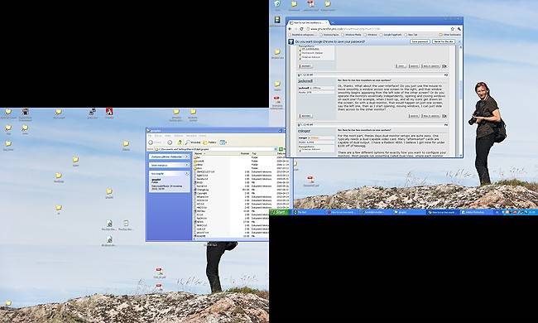This screenshot has height=323, width=538.
Task: Click Never for this site button
Action: 444,41
